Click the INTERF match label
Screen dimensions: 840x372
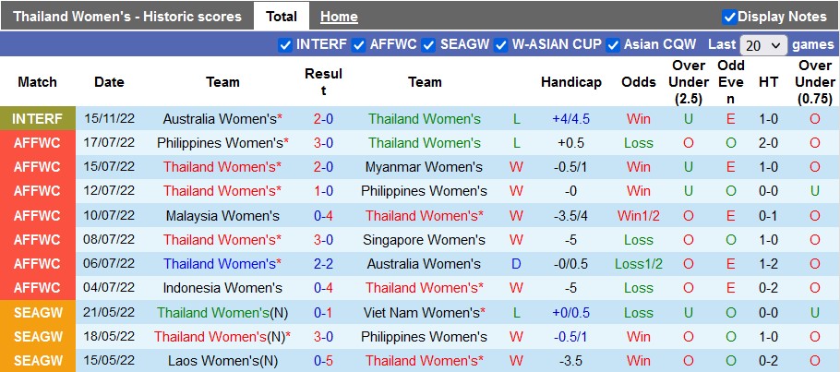38,119
